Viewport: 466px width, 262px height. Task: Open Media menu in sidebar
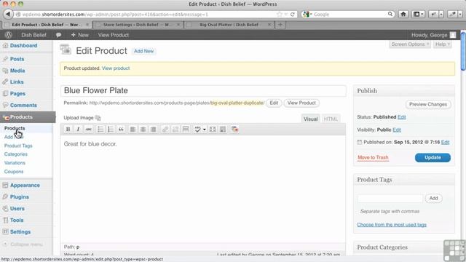click(x=17, y=71)
